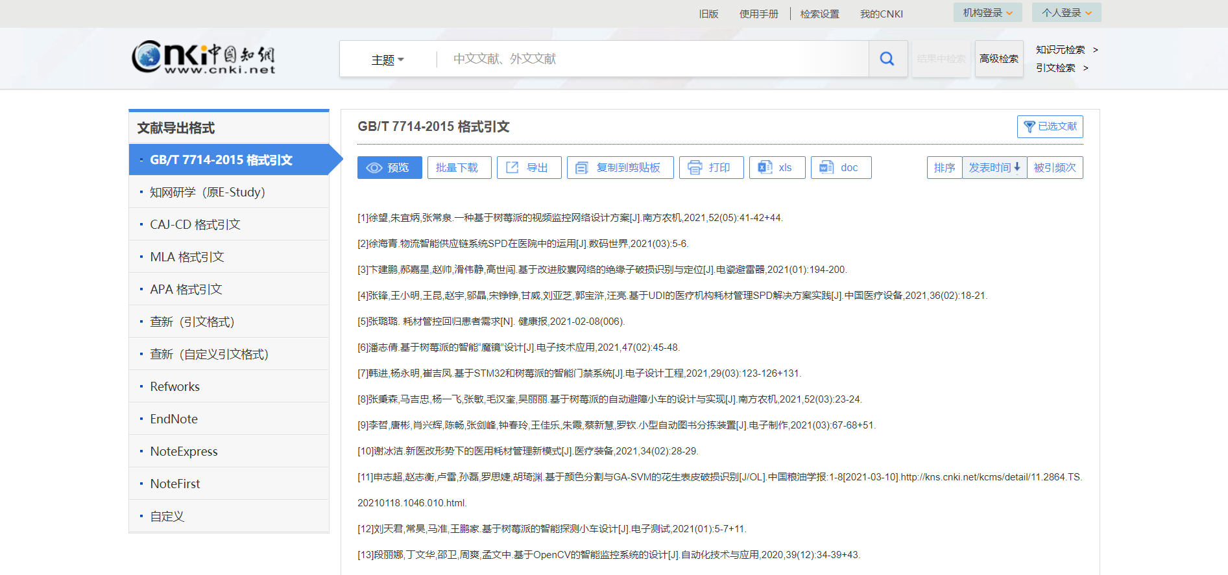This screenshot has height=575, width=1228.
Task: Select CAJ-CD 格式引文 format
Action: 229,224
